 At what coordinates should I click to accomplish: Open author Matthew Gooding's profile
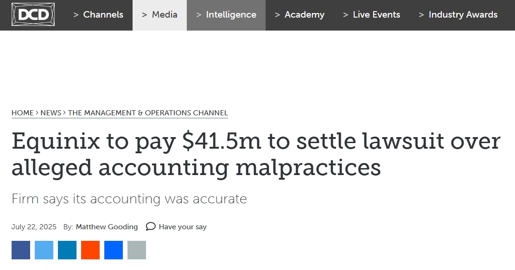tap(107, 226)
